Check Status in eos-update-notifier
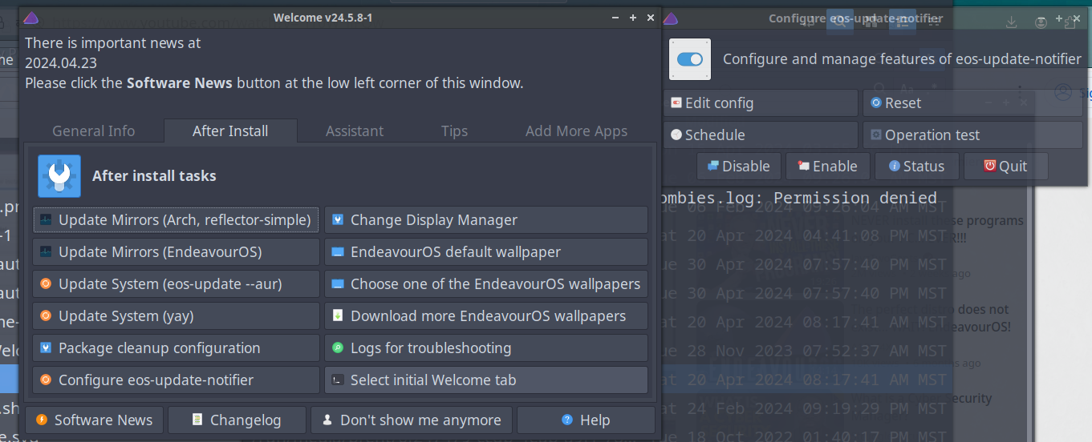The image size is (1092, 442). 916,166
